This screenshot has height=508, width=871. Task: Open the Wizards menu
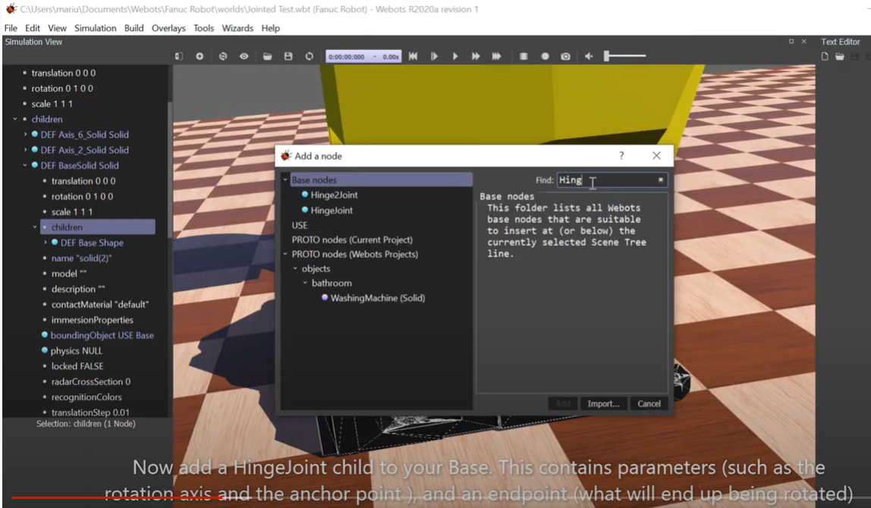(x=237, y=28)
